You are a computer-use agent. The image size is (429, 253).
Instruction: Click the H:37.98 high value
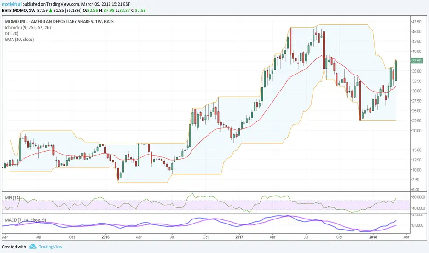tap(106, 11)
